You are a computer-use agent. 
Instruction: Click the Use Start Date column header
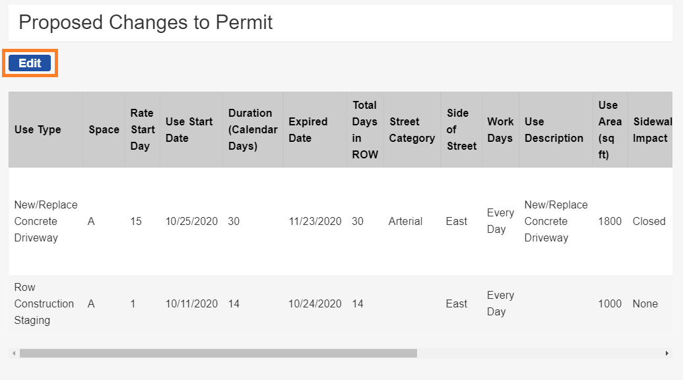pos(189,130)
